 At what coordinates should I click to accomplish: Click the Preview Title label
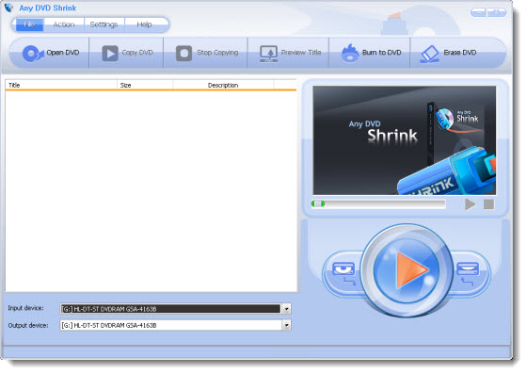(301, 53)
